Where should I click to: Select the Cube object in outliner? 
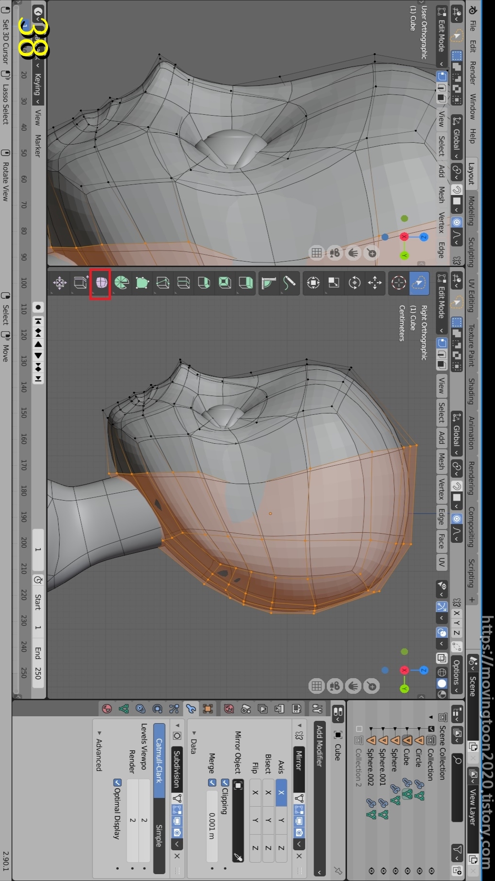(406, 756)
